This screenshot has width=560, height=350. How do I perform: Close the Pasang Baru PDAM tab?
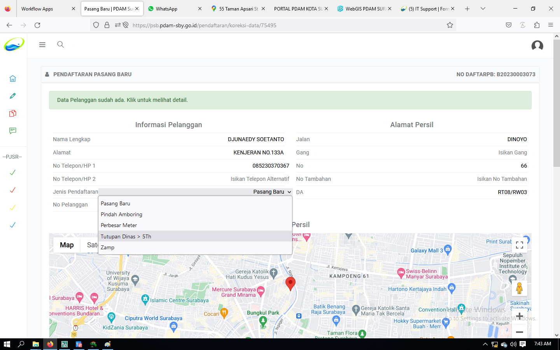137,9
